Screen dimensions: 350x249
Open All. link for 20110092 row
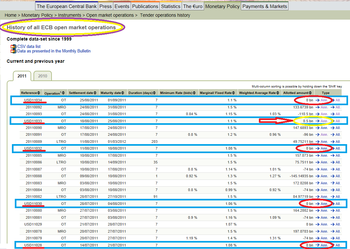click(x=336, y=107)
